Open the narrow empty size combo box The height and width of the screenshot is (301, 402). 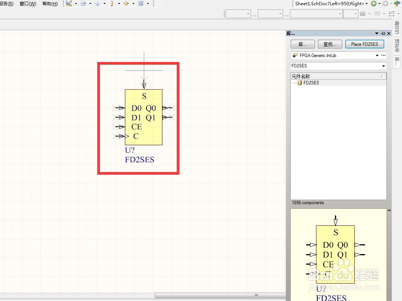click(x=351, y=14)
